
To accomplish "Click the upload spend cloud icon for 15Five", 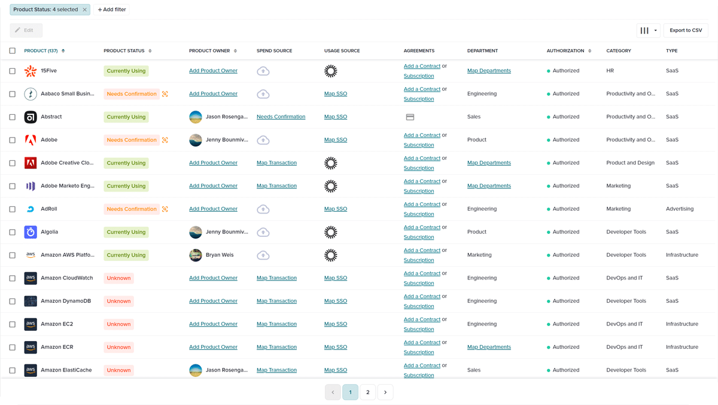I will (263, 71).
